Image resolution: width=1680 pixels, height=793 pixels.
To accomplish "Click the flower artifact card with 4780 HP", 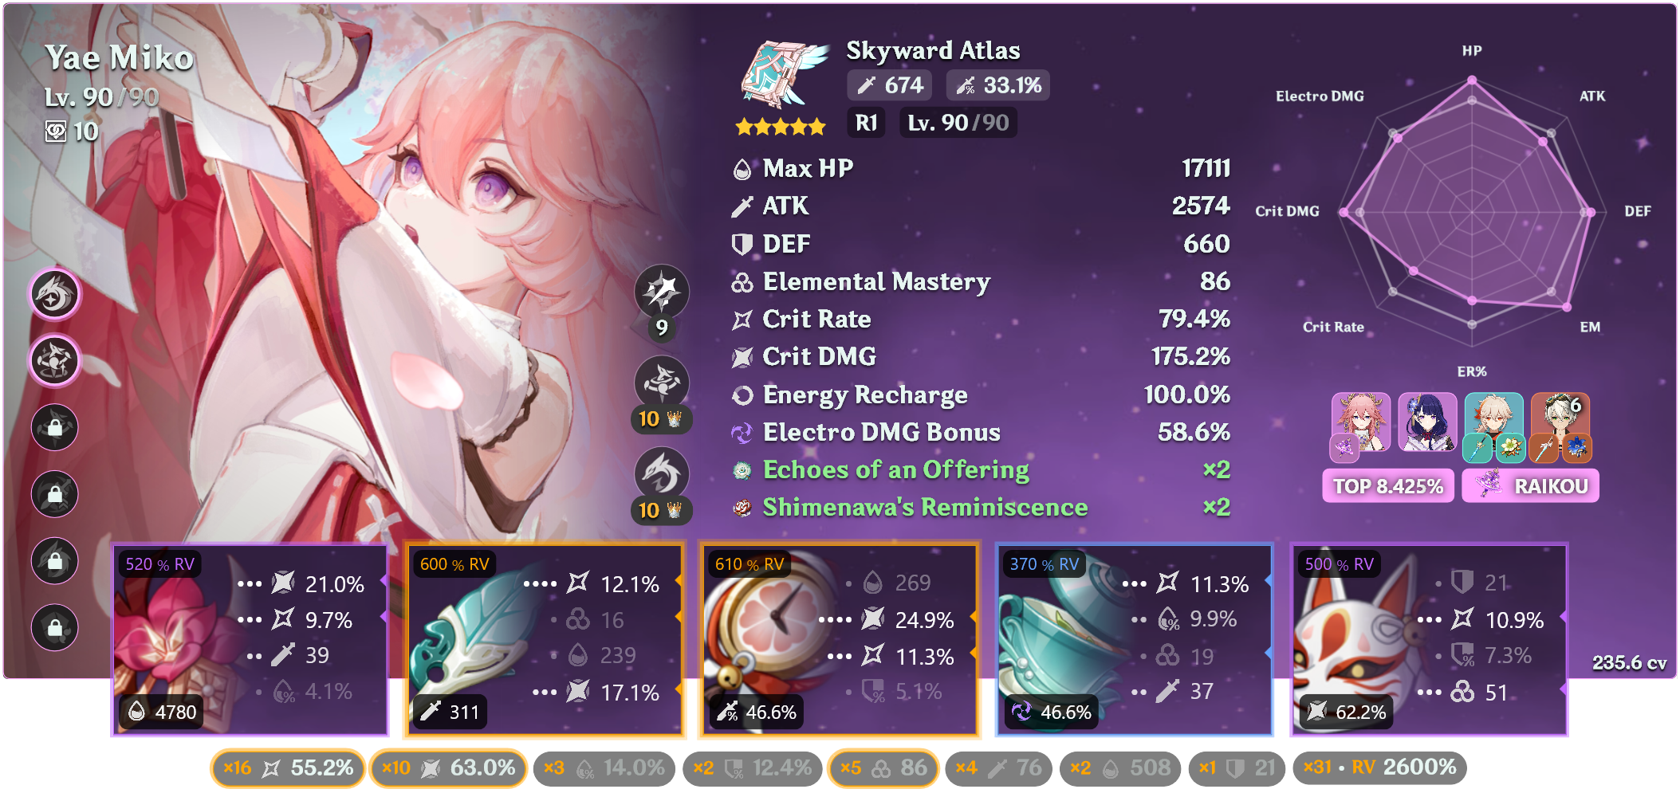I will (250, 639).
